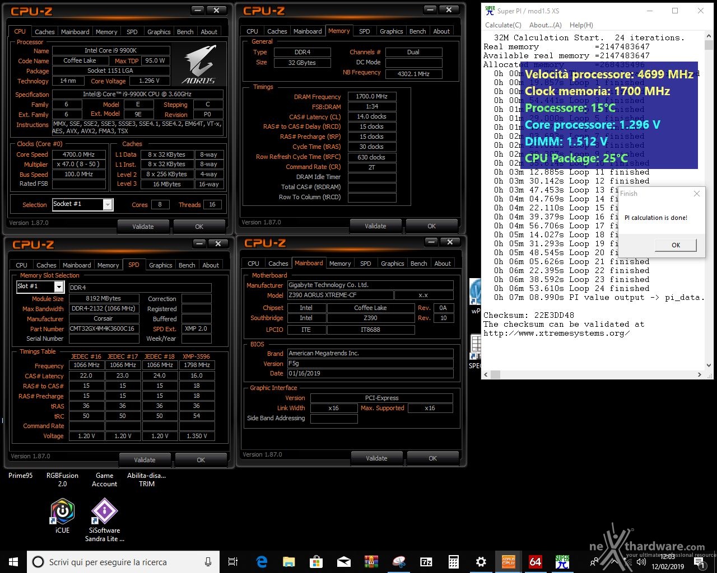Viewport: 717px width, 573px height.
Task: Open the Calculate(C) menu in Super PI
Action: pyautogui.click(x=503, y=25)
